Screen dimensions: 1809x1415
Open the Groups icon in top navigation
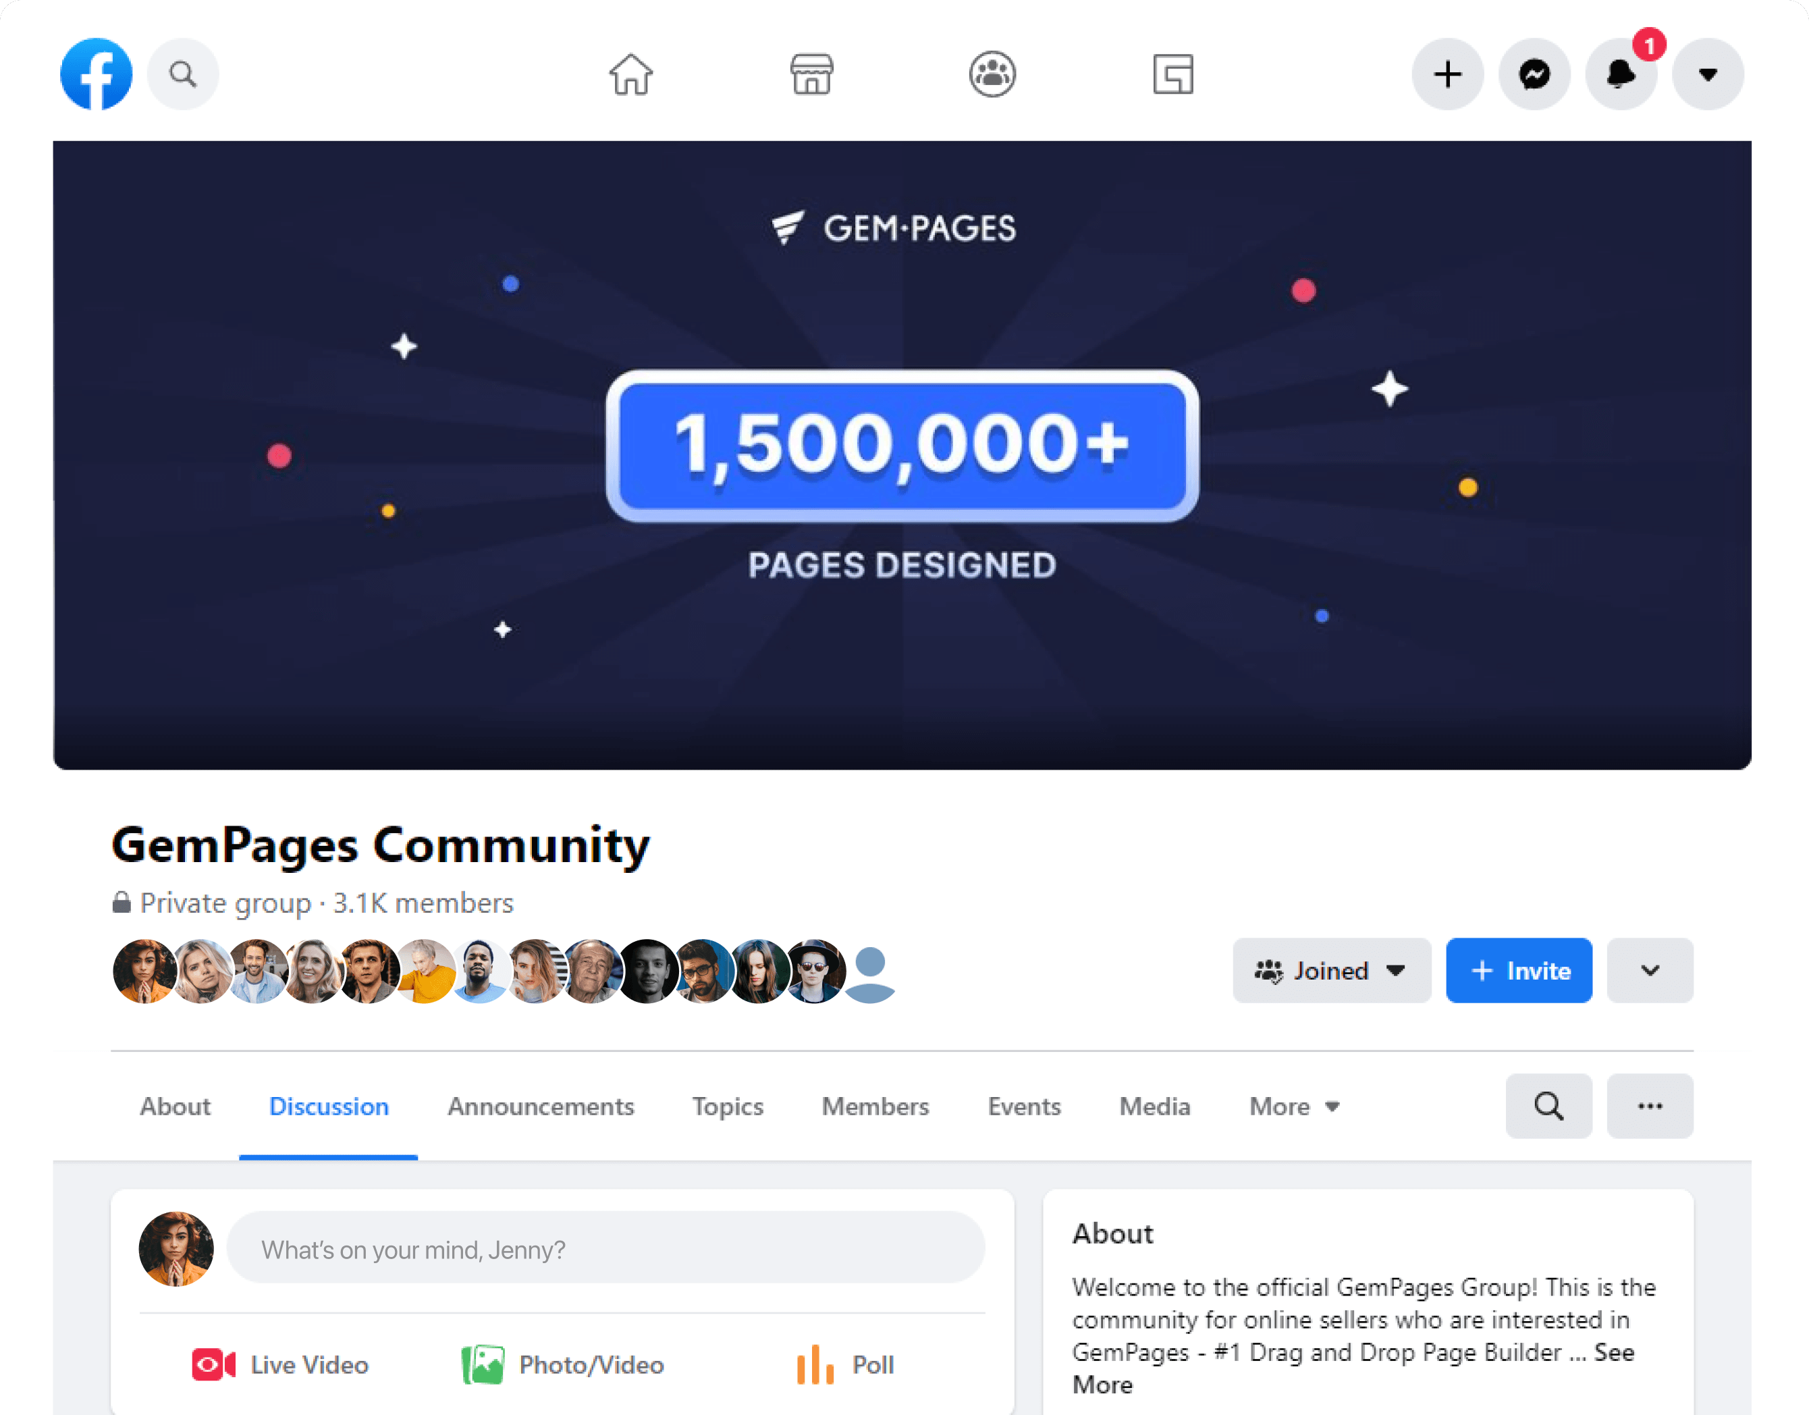click(x=992, y=74)
